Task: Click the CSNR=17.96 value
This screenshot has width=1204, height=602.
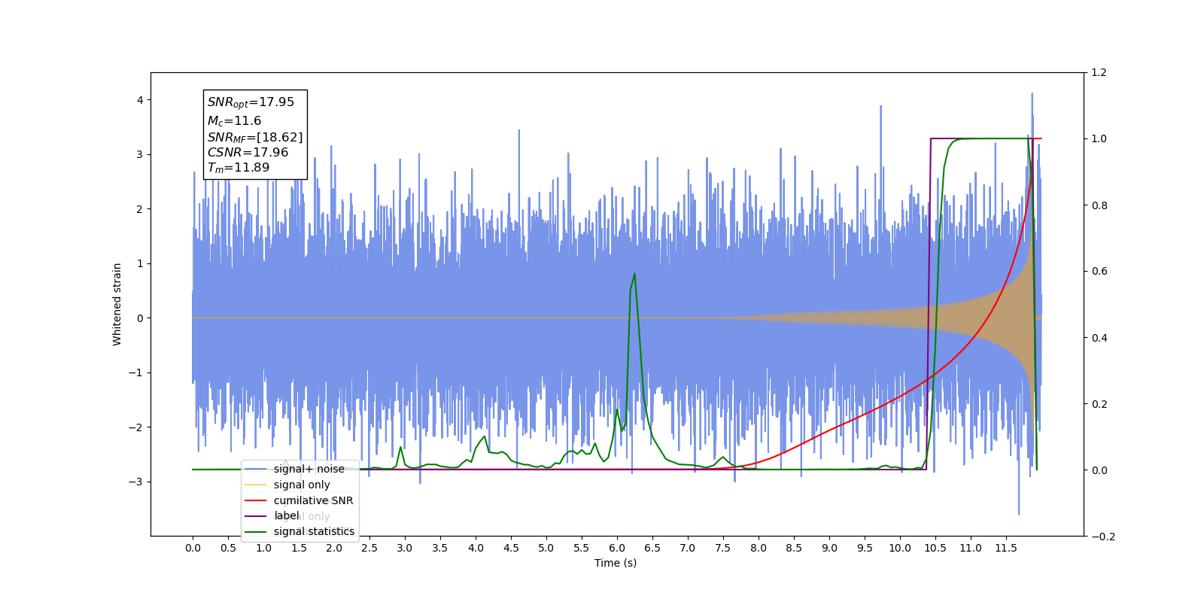Action: tap(248, 152)
